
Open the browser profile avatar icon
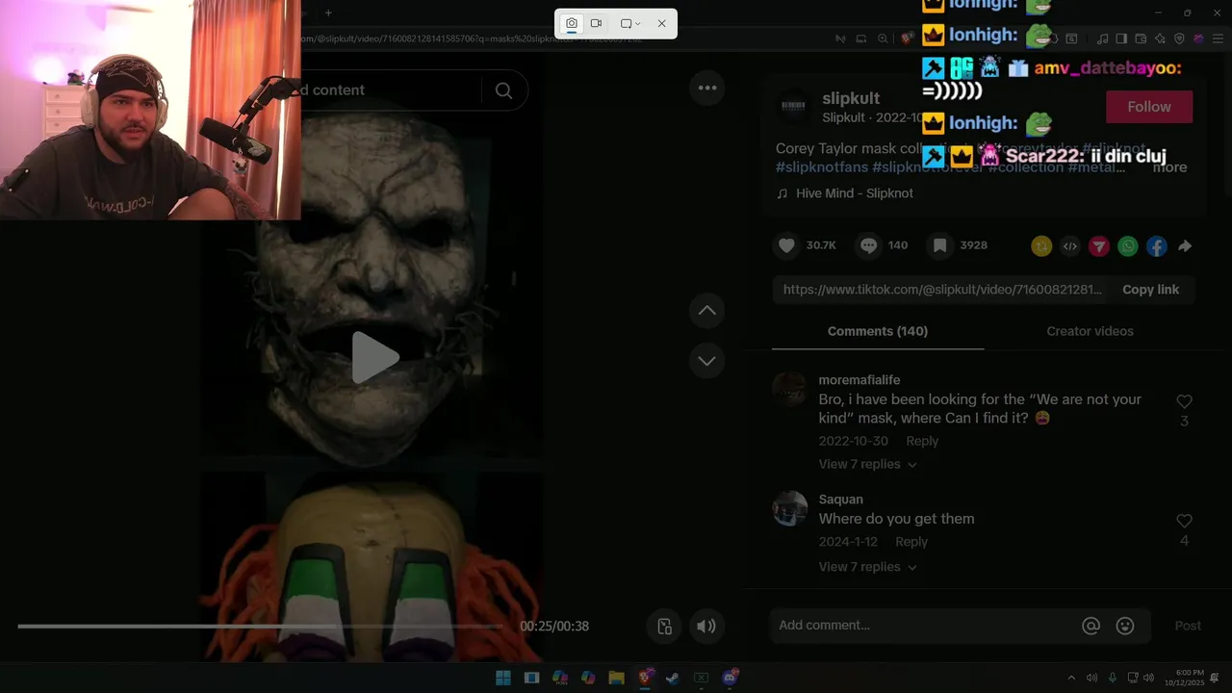tap(1198, 38)
